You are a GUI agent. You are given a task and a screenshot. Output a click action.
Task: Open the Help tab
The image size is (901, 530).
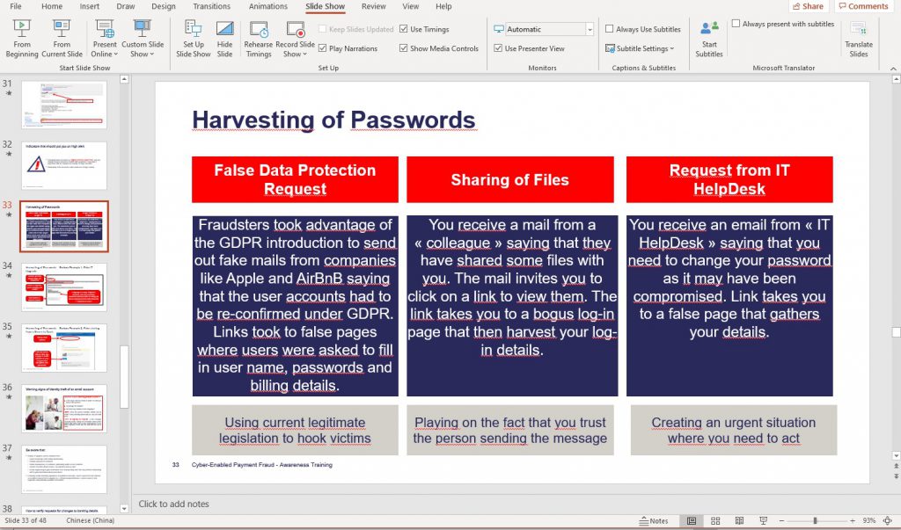click(443, 6)
